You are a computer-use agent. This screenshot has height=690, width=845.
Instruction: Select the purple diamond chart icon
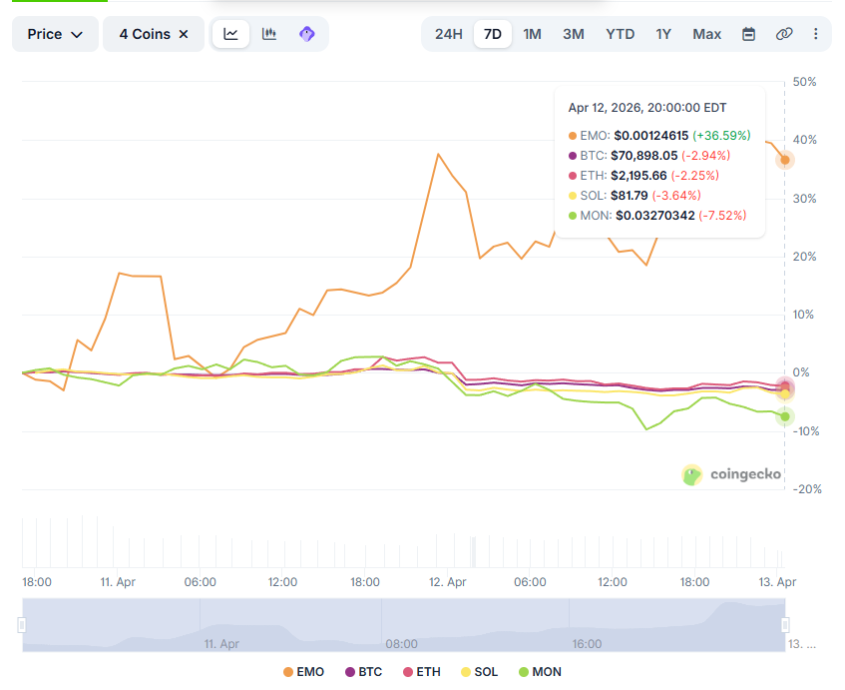click(x=306, y=34)
